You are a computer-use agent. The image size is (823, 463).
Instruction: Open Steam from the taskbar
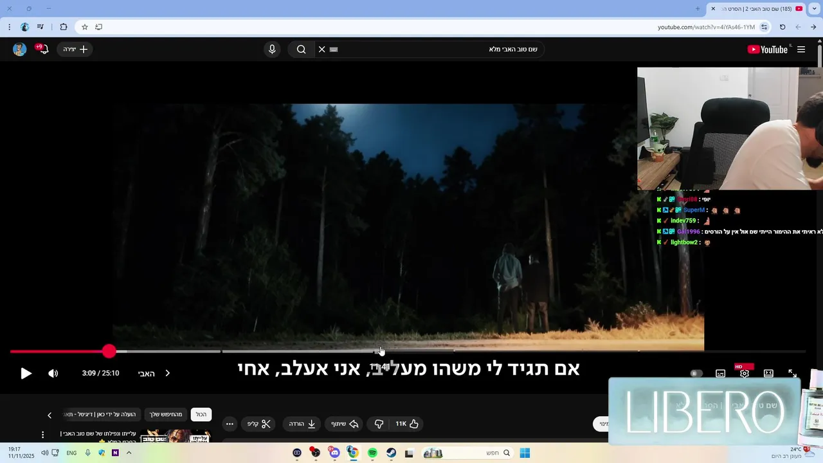[x=391, y=453]
